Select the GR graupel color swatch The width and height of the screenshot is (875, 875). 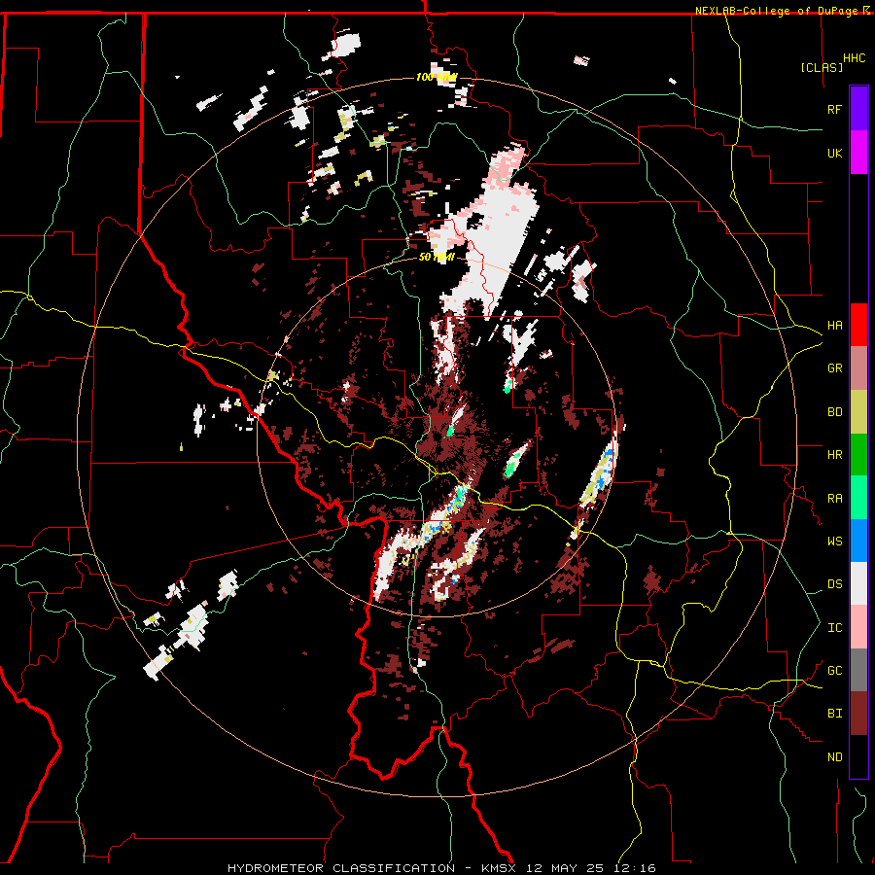pos(858,368)
